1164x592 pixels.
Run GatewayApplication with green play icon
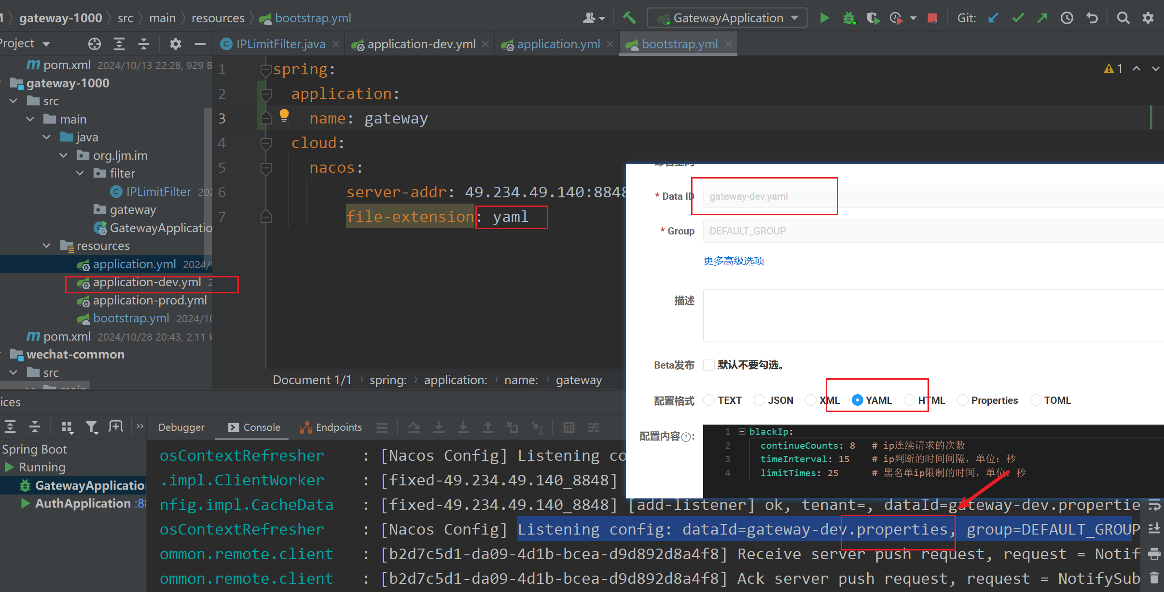824,18
